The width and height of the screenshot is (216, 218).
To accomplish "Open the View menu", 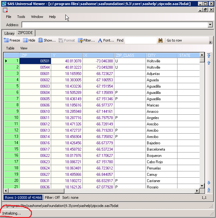I will (24, 48).
